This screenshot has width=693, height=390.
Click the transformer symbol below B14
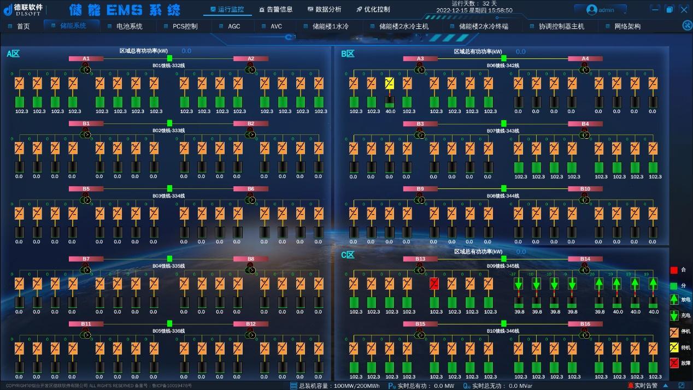click(585, 269)
